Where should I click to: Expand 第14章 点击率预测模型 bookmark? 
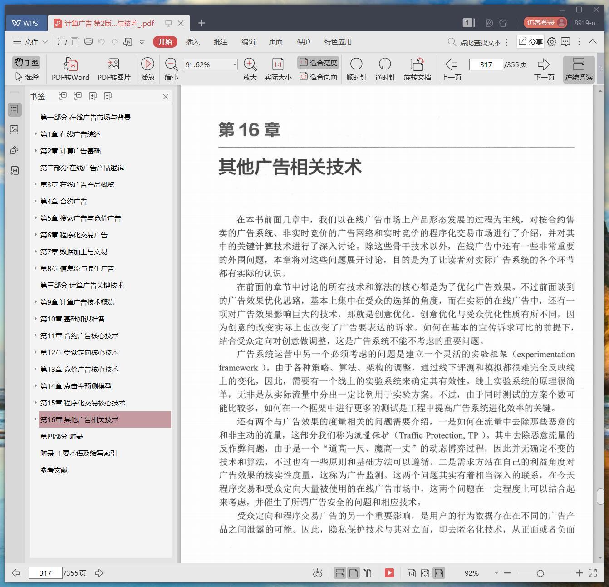(x=35, y=386)
